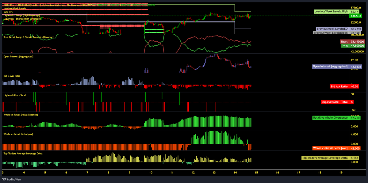Click date 17 on the time axis
The height and width of the screenshot is (183, 368).
click(x=299, y=173)
